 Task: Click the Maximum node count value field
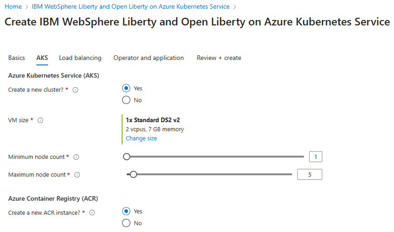(310, 174)
